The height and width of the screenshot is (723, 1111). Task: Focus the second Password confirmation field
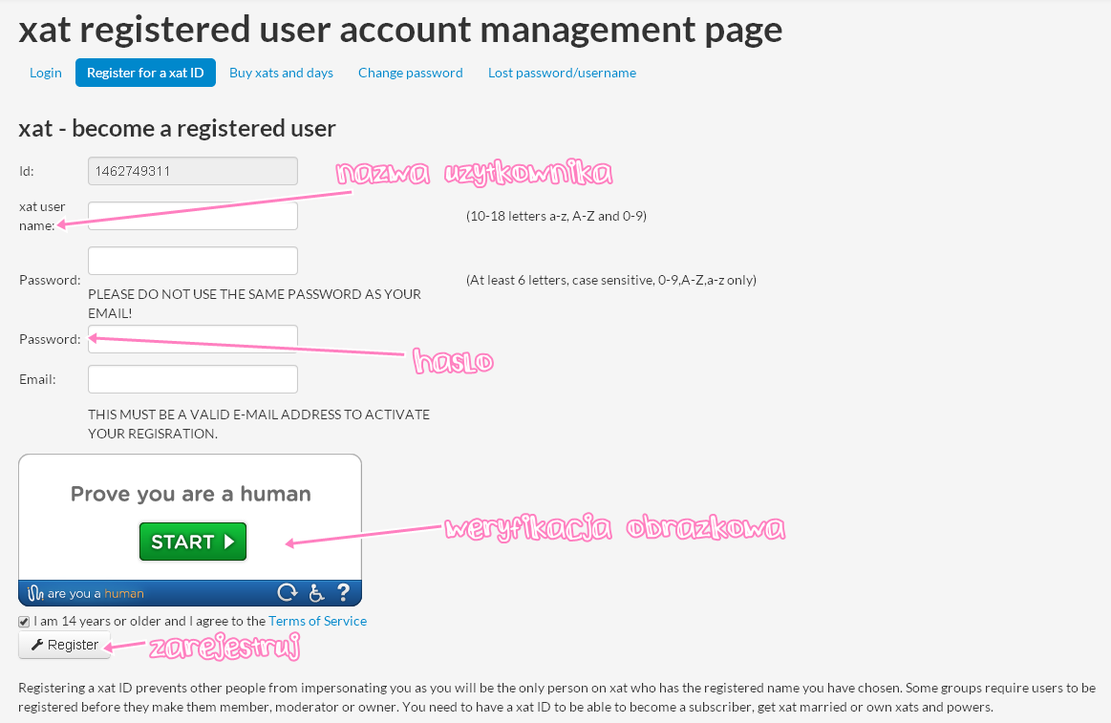(193, 339)
